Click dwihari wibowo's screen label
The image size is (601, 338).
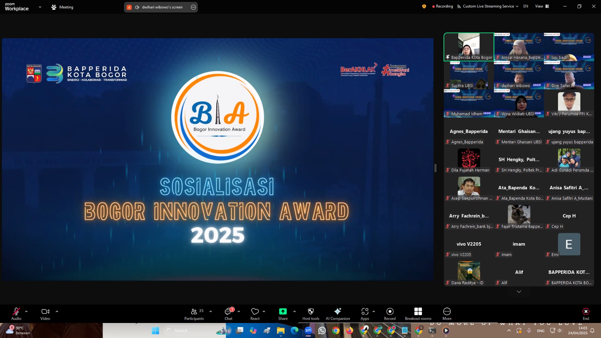pyautogui.click(x=162, y=7)
